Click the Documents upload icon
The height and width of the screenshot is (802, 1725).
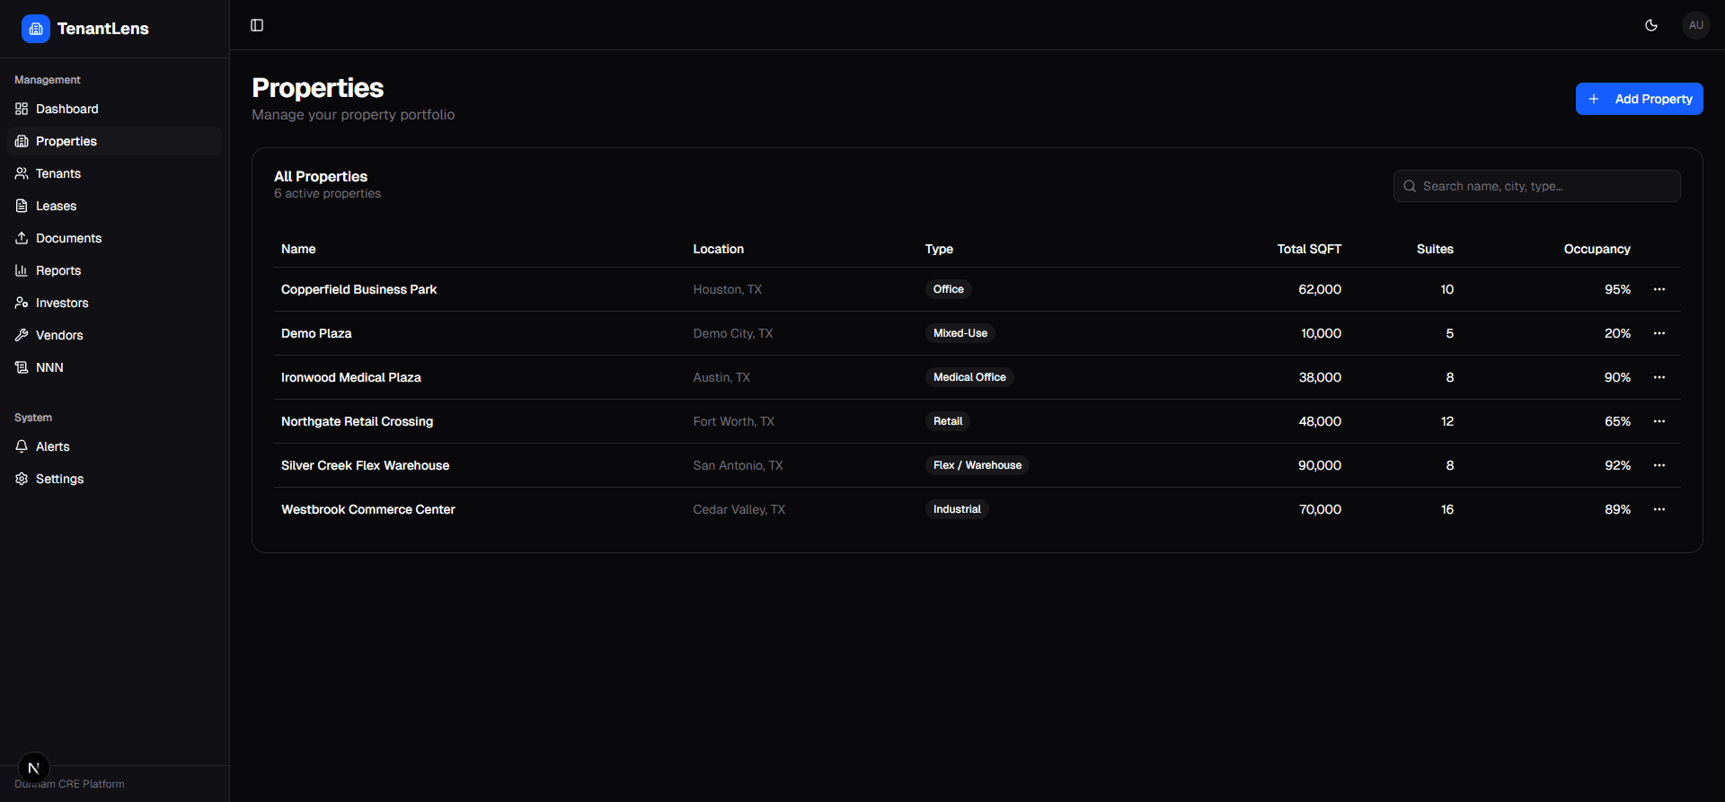22,238
